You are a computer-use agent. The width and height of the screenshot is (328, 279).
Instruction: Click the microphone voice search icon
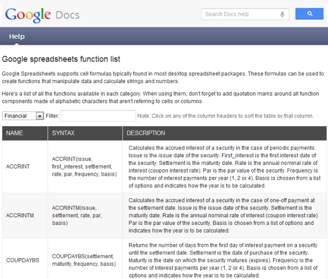point(282,14)
